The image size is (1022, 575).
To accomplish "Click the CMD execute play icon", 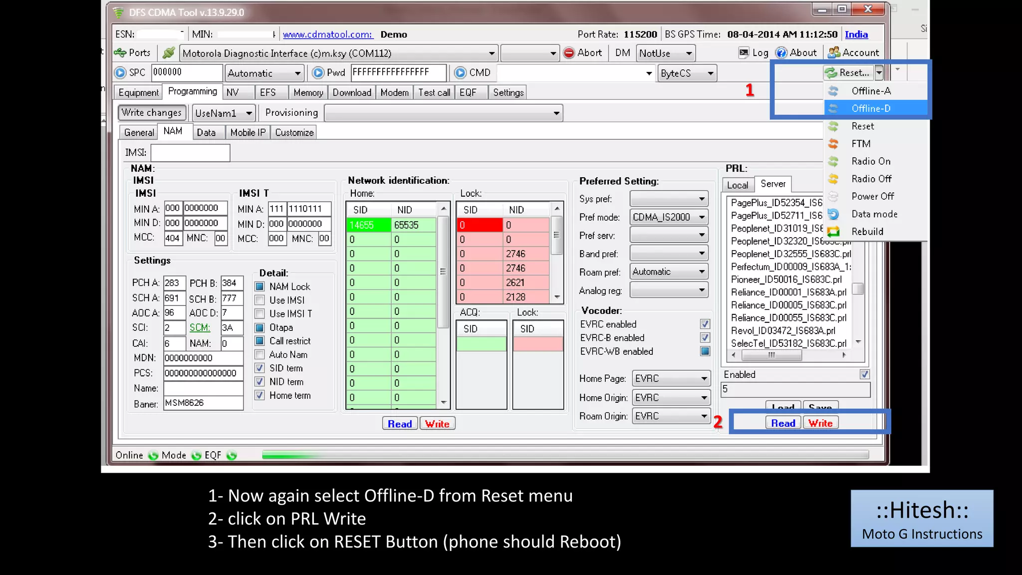I will pyautogui.click(x=460, y=73).
